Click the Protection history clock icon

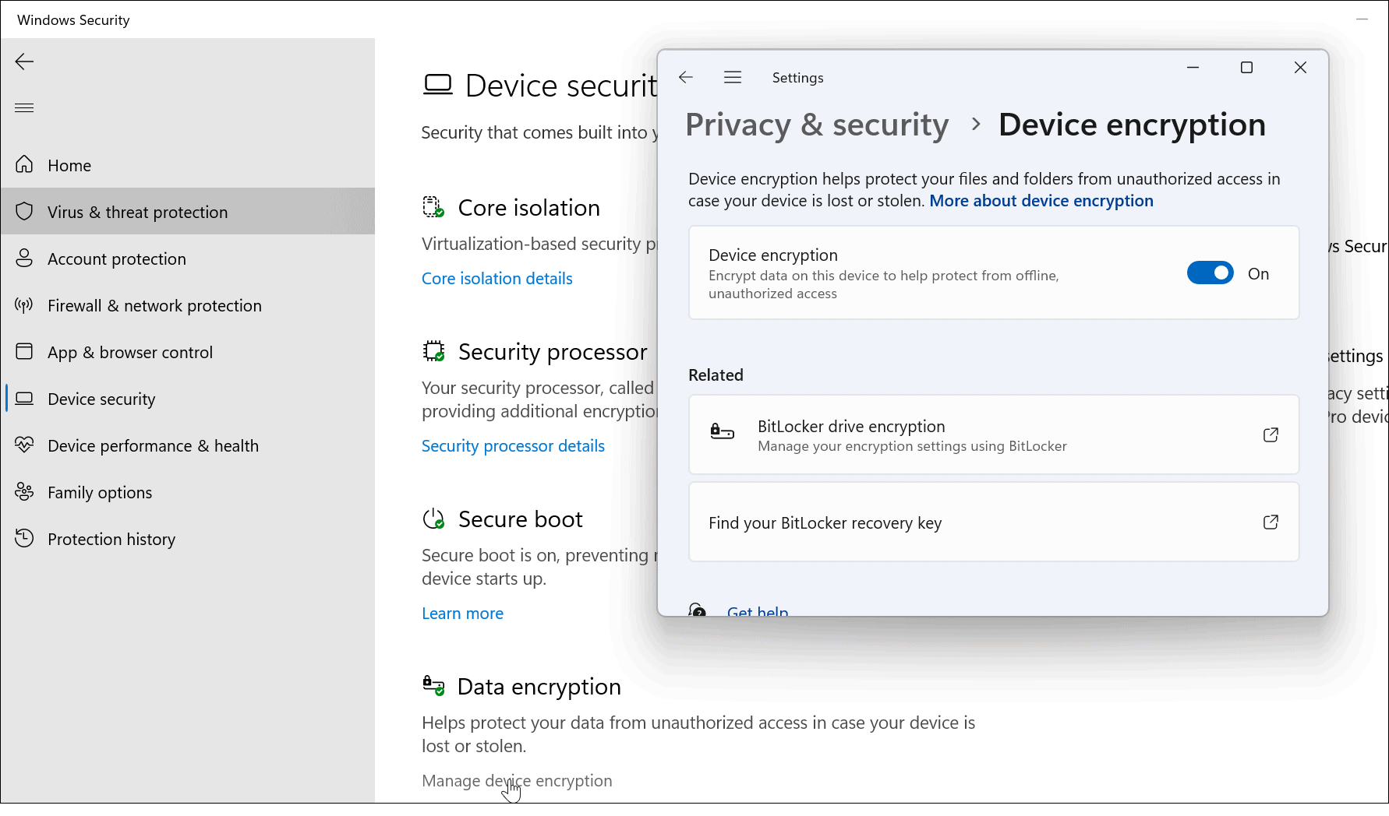coord(24,538)
